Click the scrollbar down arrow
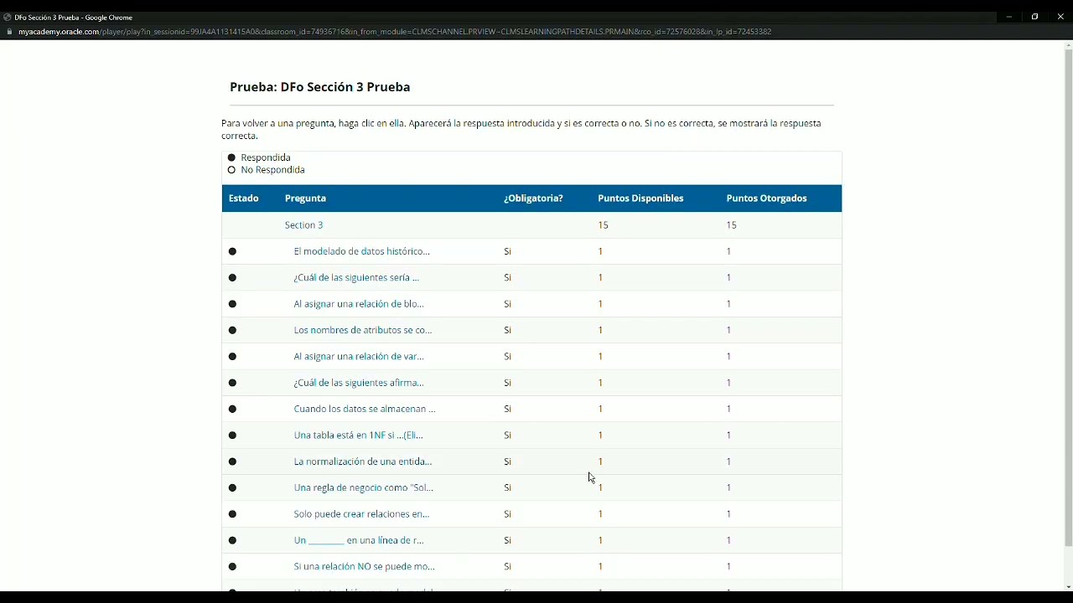 tap(1068, 587)
